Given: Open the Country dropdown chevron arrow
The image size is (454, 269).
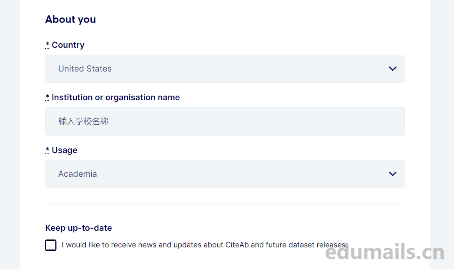Looking at the screenshot, I should (392, 69).
